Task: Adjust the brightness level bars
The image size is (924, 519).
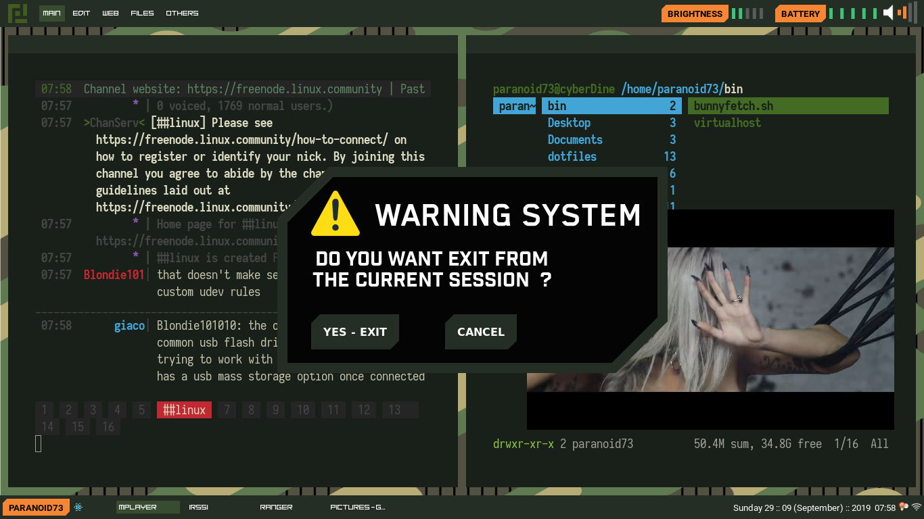Action: click(x=747, y=14)
